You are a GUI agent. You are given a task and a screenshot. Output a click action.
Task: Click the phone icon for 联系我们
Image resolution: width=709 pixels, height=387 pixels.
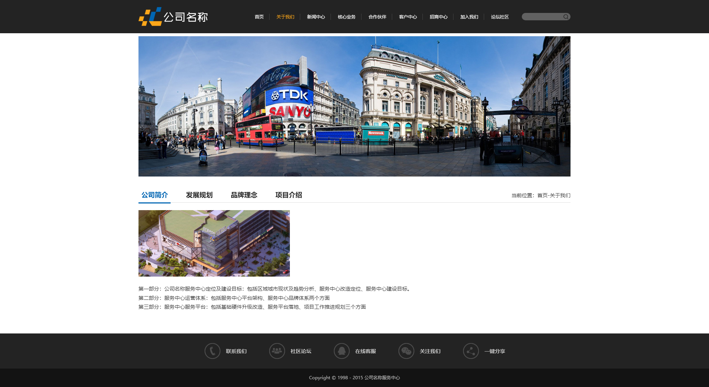(212, 351)
